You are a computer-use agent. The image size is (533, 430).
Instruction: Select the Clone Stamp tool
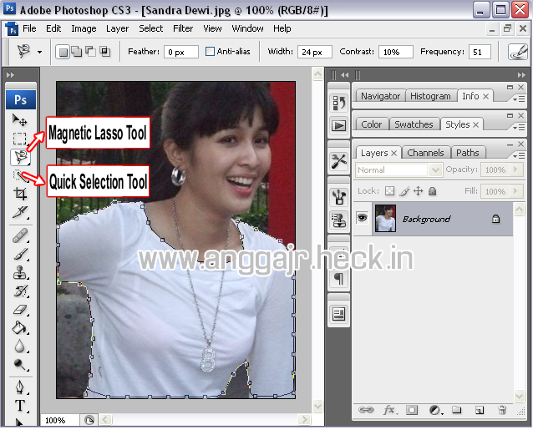tap(20, 272)
